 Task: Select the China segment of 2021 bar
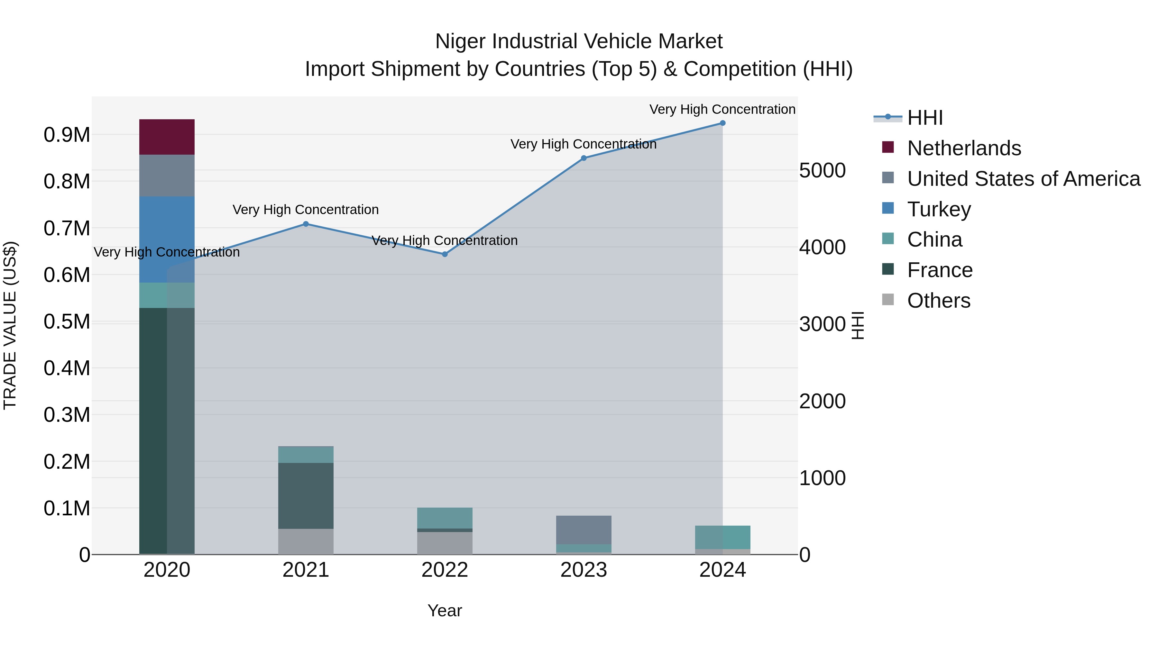click(x=306, y=455)
